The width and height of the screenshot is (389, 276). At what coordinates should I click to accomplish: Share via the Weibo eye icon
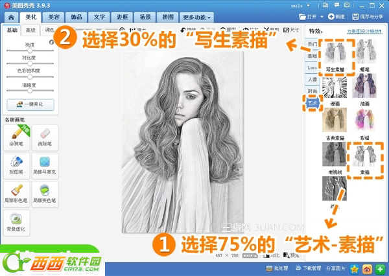click(x=367, y=269)
